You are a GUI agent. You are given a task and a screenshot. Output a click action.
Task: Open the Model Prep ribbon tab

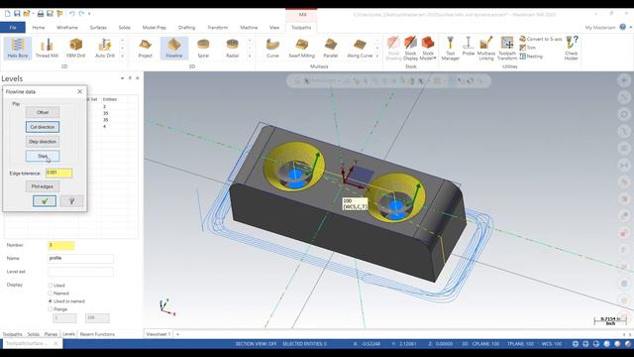pyautogui.click(x=155, y=28)
